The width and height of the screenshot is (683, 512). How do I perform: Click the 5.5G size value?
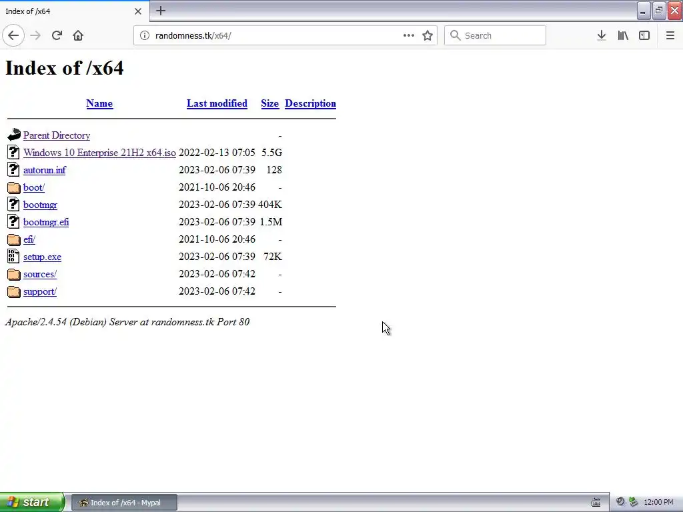pos(271,153)
